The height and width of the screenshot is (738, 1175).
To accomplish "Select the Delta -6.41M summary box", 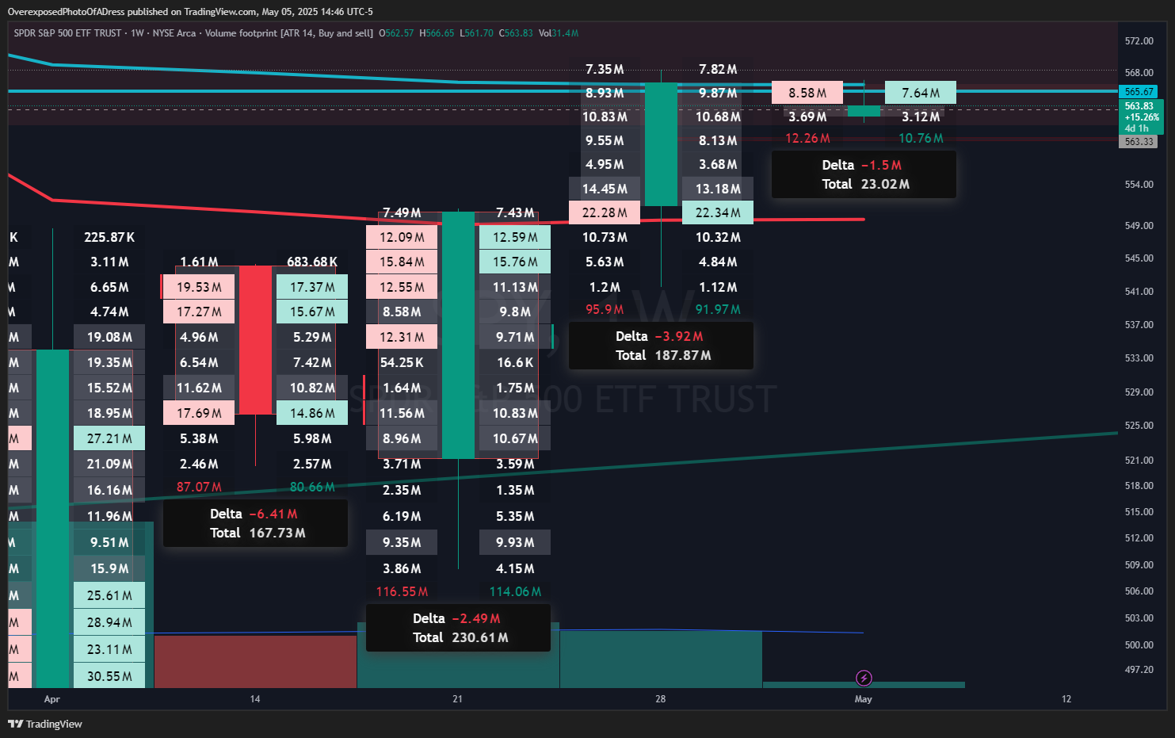I will 255,523.
